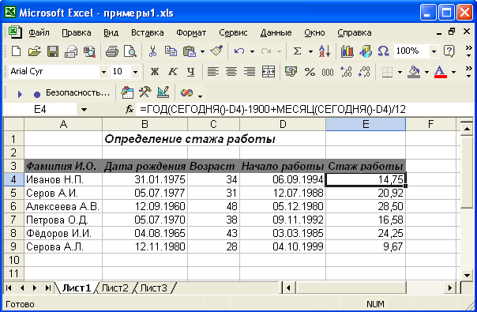
Task: Apply currency format
Action: click(x=291, y=72)
